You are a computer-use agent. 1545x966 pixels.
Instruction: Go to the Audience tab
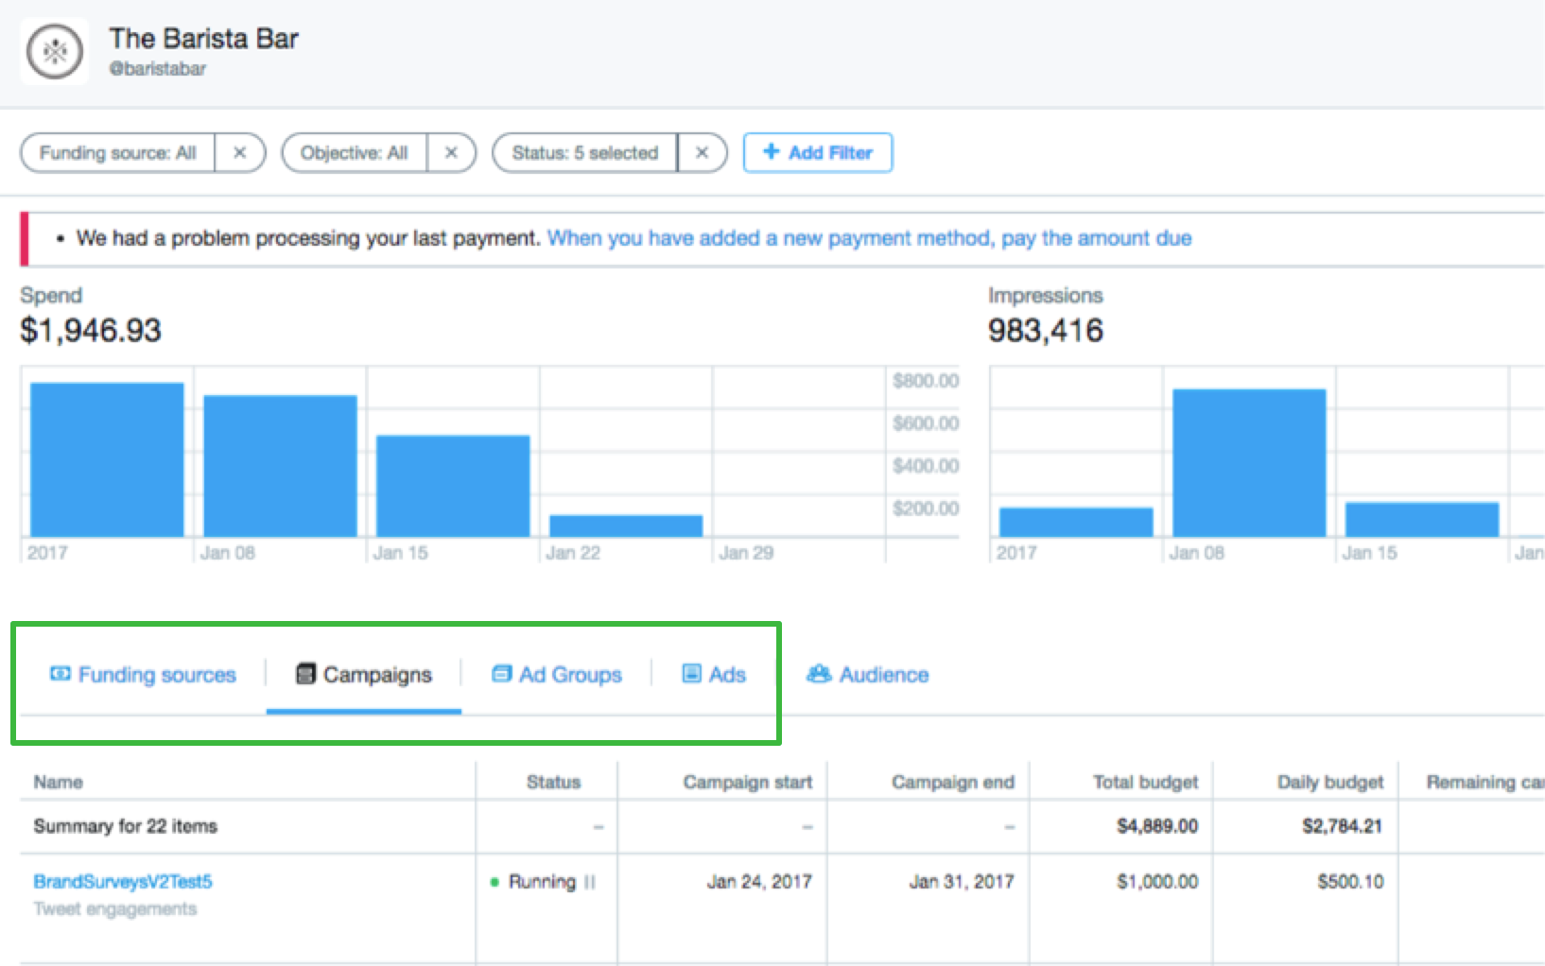[x=868, y=675]
